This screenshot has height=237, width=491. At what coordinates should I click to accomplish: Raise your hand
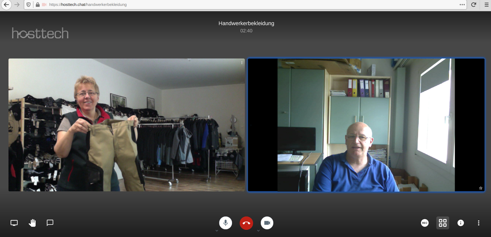point(32,223)
